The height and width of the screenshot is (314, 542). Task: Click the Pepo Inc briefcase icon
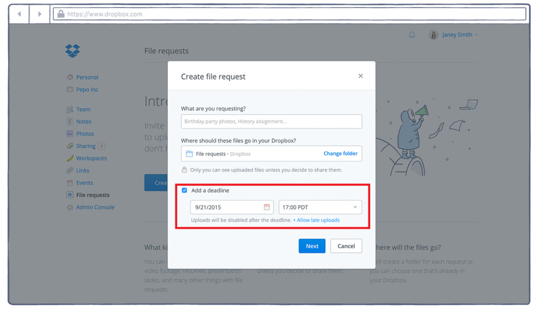(70, 89)
